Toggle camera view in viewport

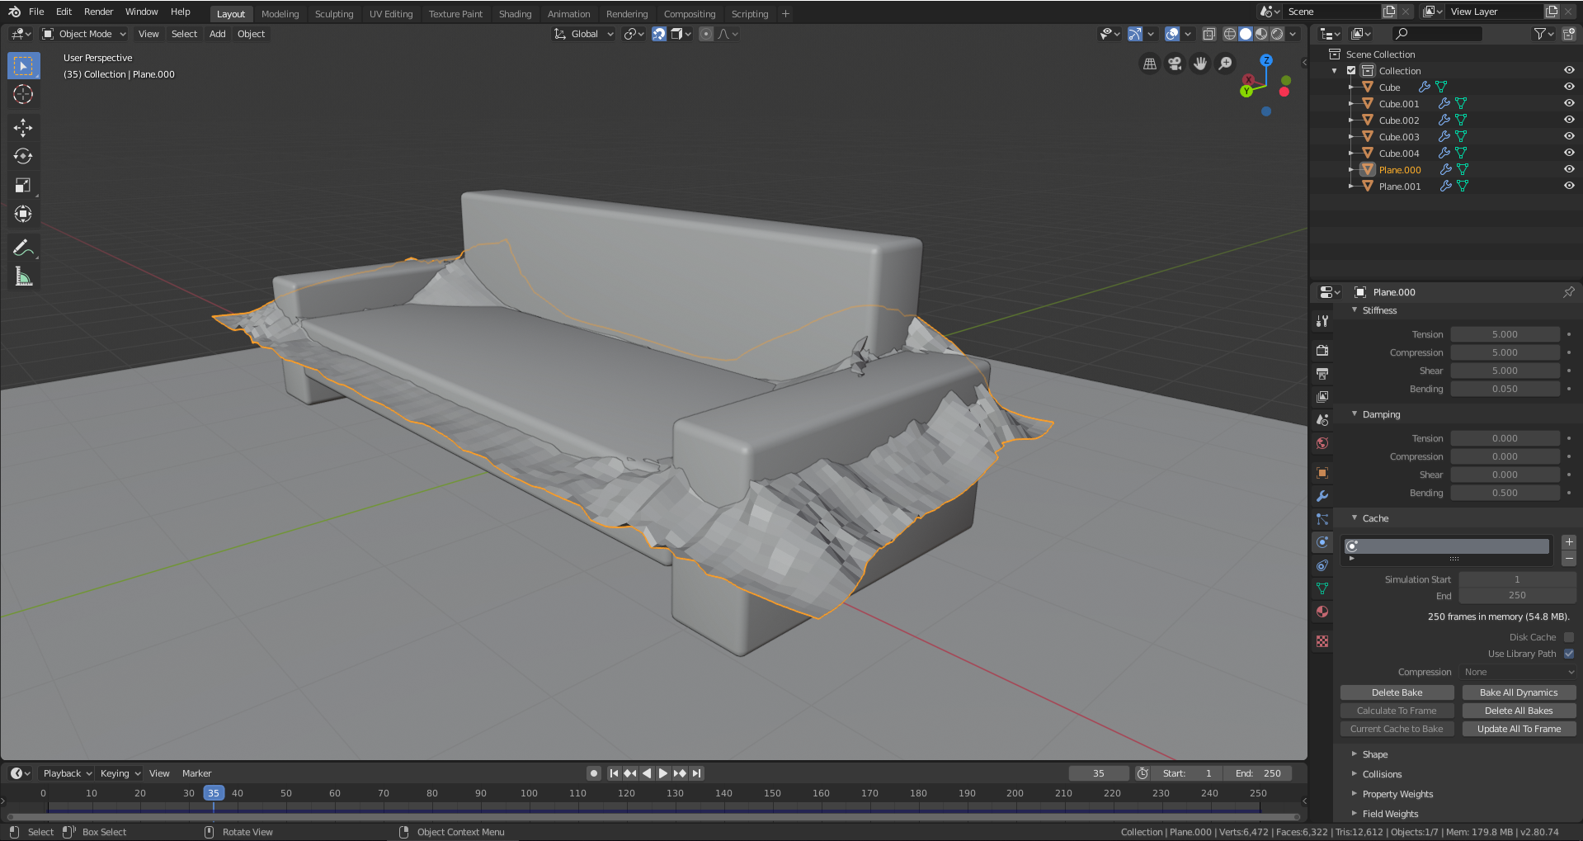[1175, 64]
